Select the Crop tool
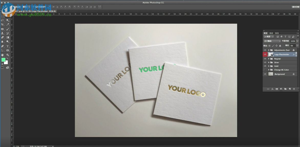The width and height of the screenshot is (300, 147). [3, 24]
